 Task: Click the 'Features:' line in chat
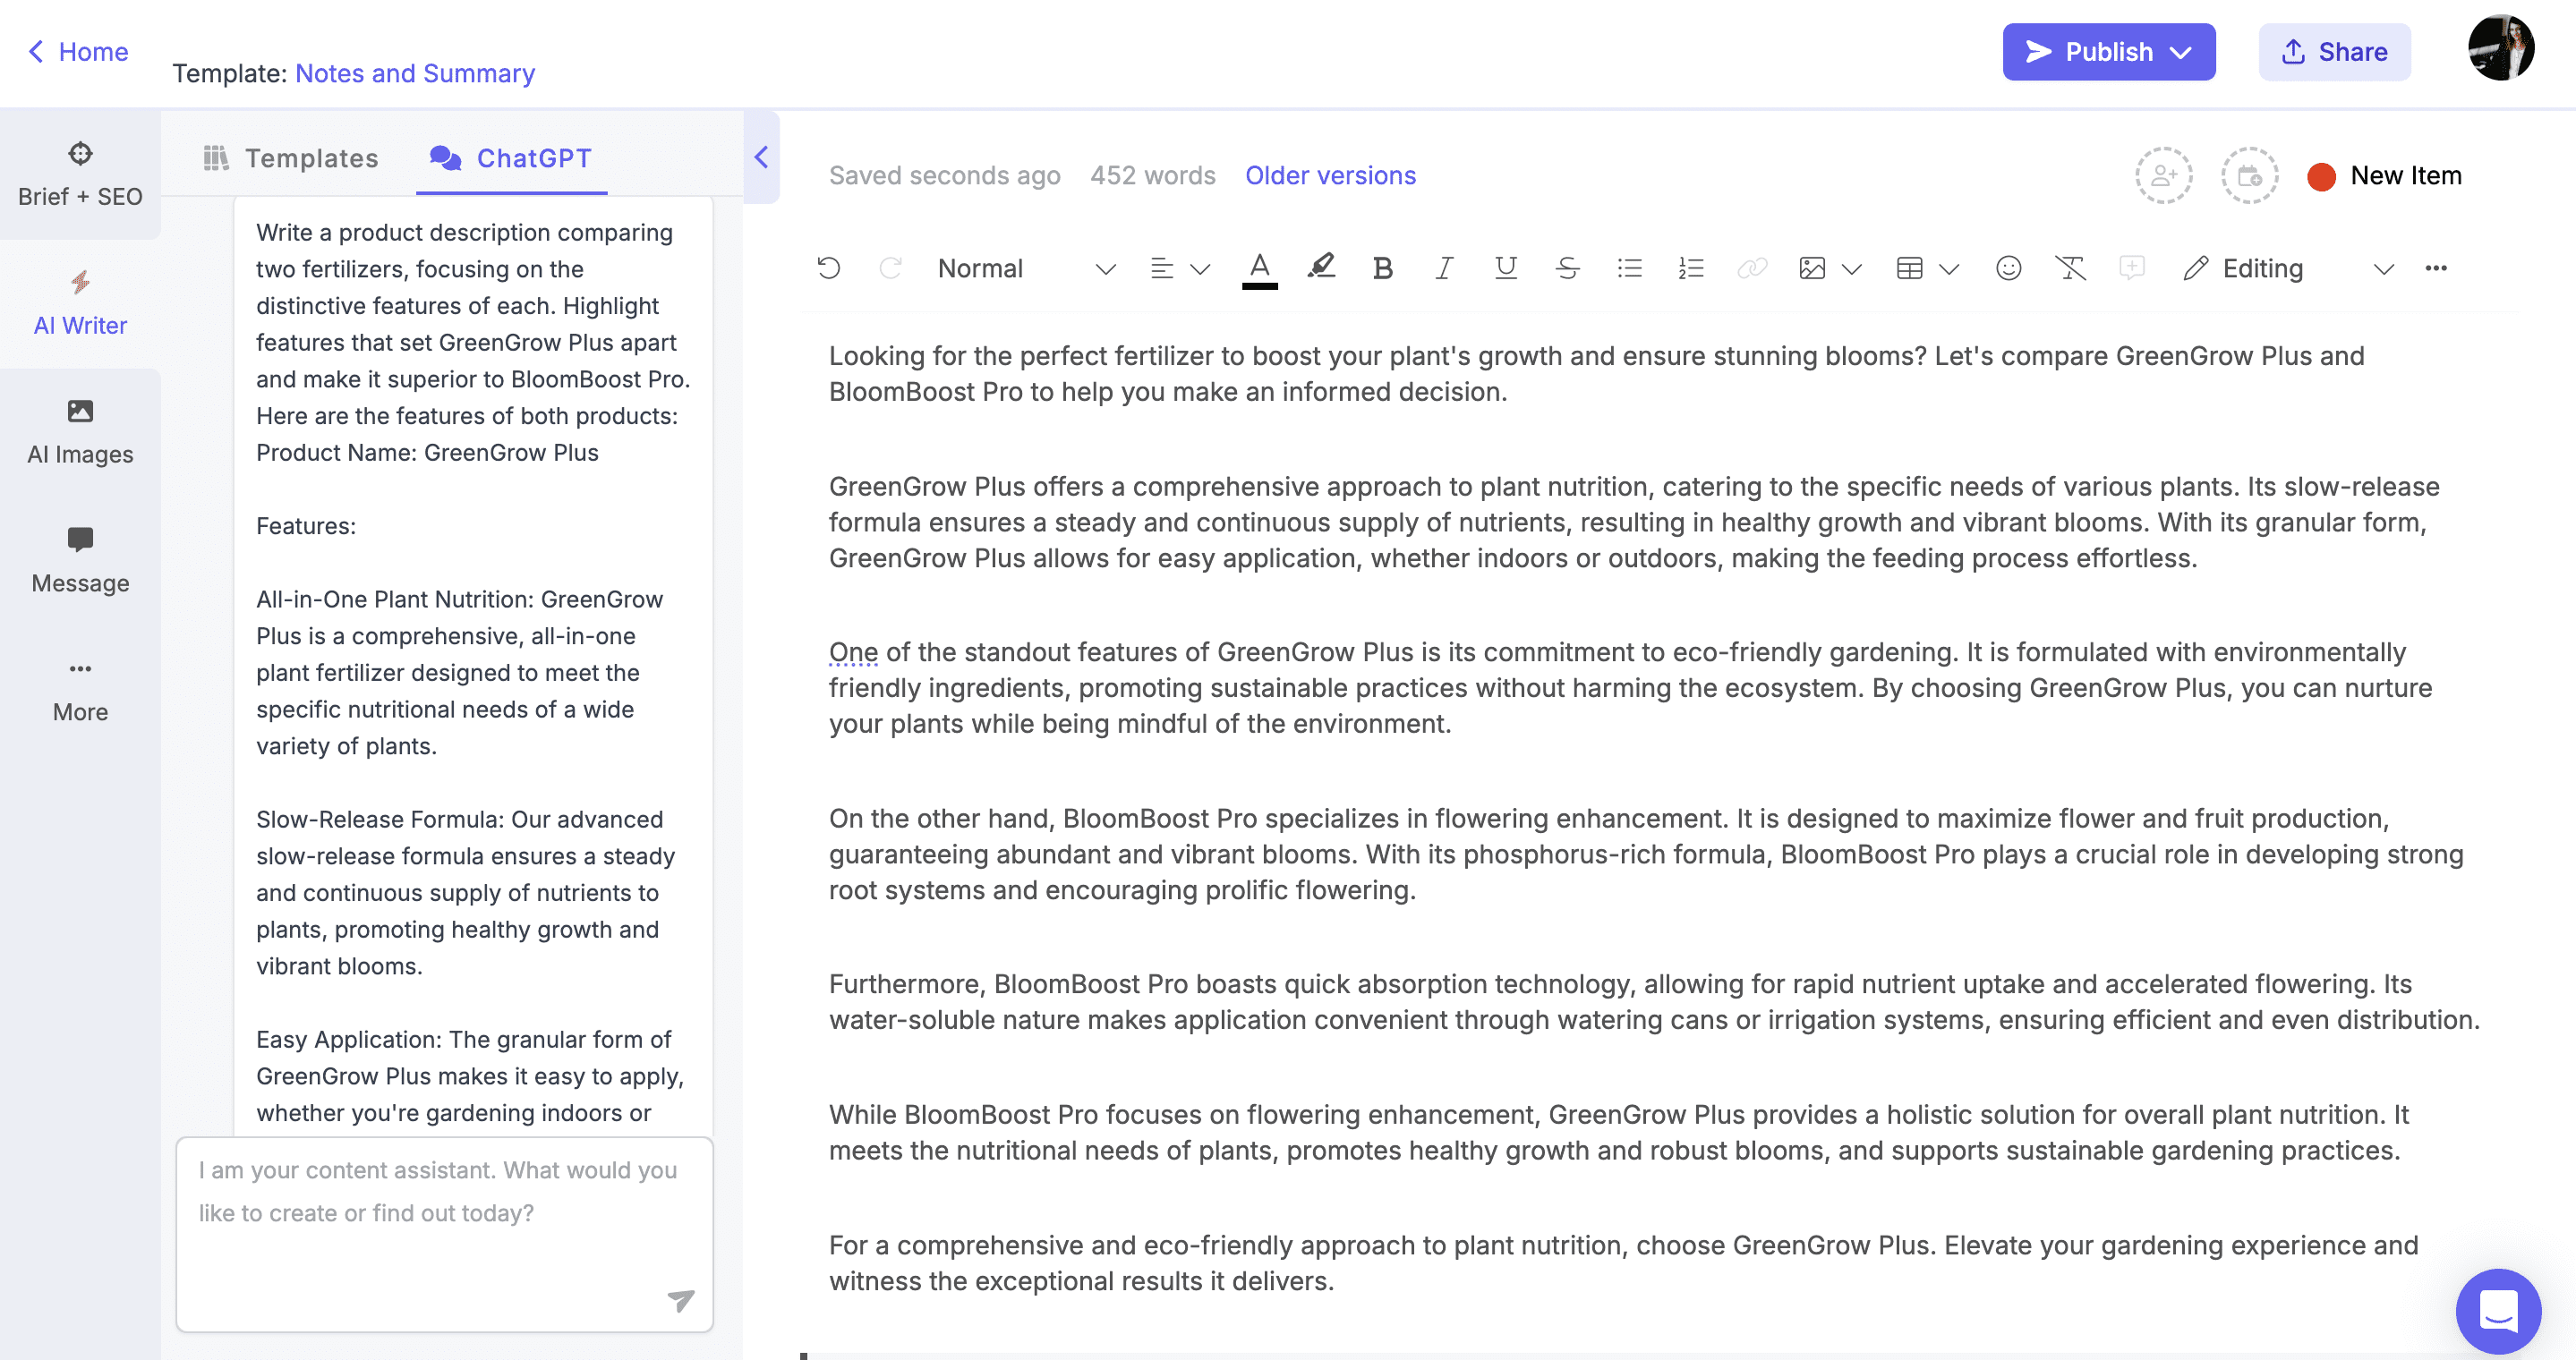(x=306, y=525)
